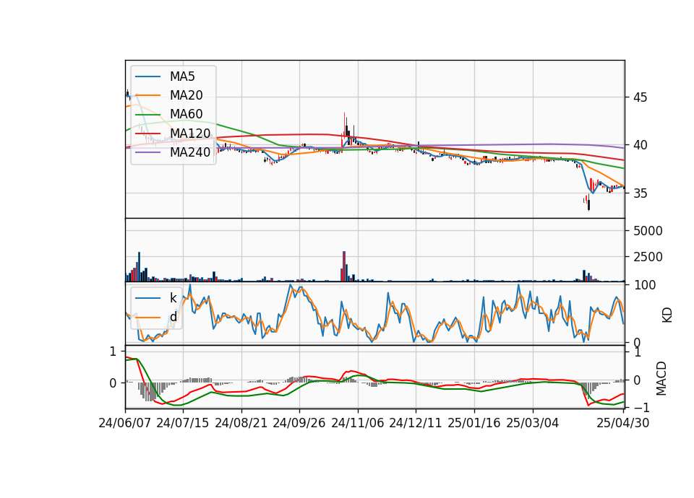Click the orange MA20 legend line sample
Image resolution: width=694 pixels, height=498 pixels.
(147, 95)
